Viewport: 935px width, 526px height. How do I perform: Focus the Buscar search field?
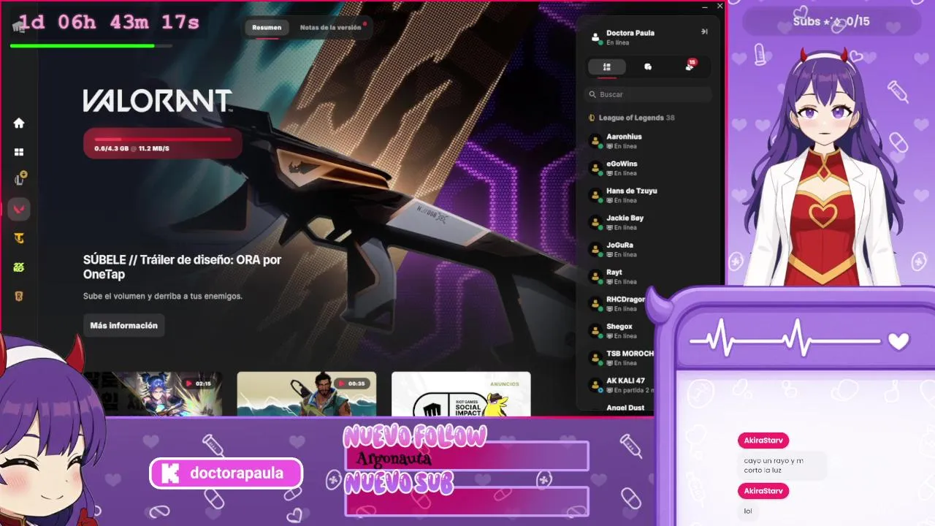point(648,94)
